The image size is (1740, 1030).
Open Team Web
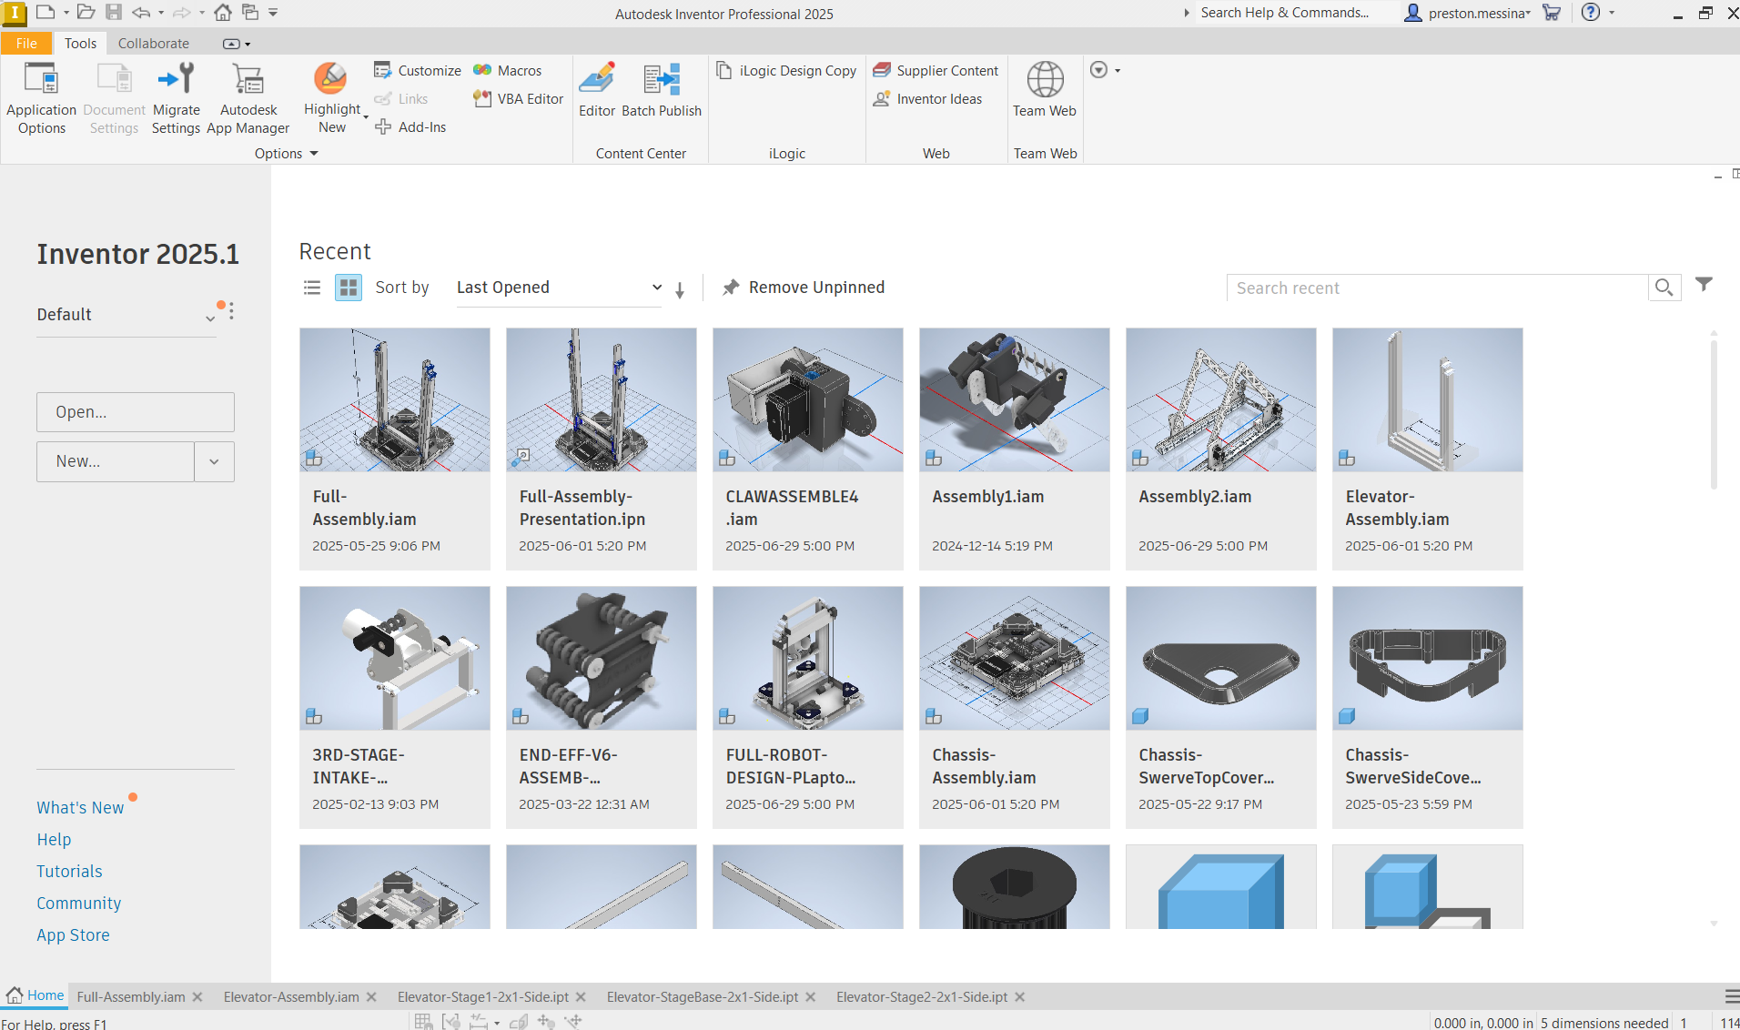[x=1045, y=91]
